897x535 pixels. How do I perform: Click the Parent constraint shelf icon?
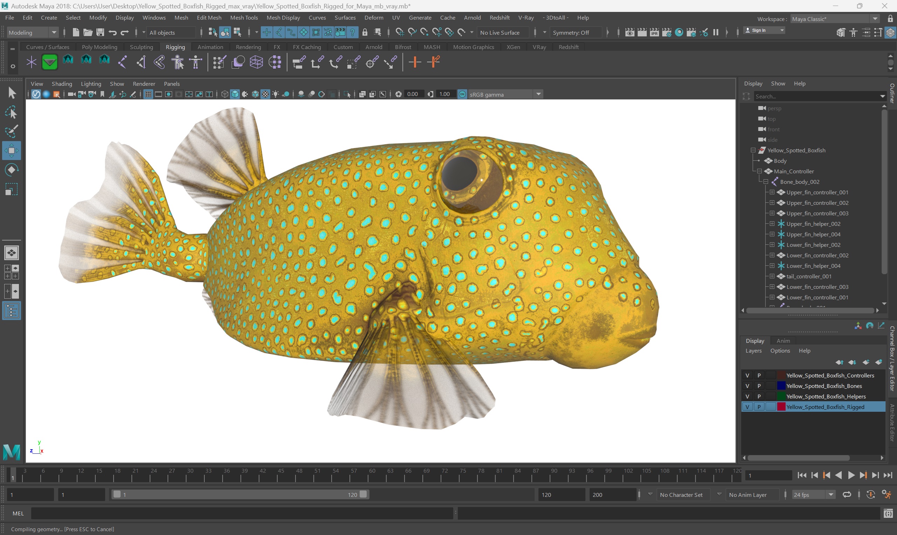299,62
